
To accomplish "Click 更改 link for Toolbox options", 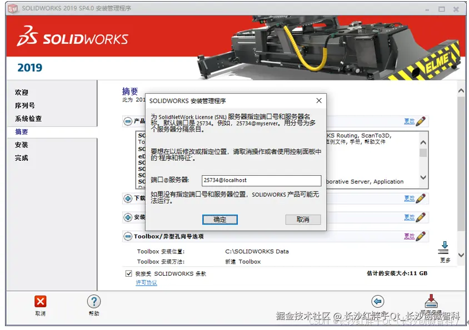I will [409, 236].
